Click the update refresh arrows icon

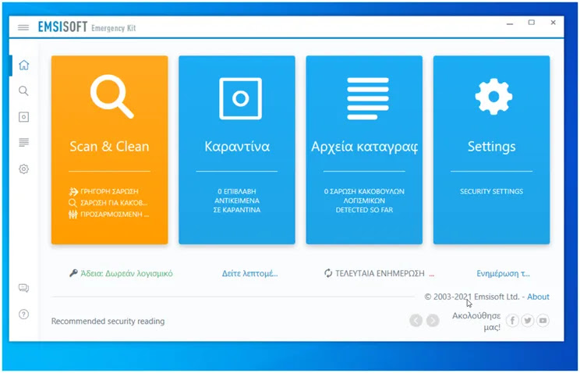[328, 273]
